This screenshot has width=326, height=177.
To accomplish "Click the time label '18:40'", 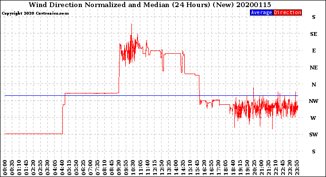I will pos(232,168).
